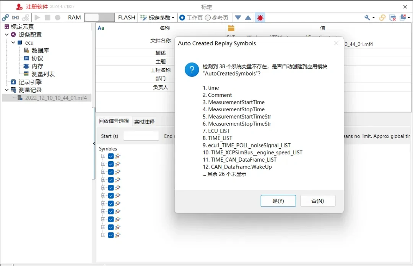The width and height of the screenshot is (413, 266).
Task: Click the red replay/bug icon in the toolbar
Action: pyautogui.click(x=260, y=17)
